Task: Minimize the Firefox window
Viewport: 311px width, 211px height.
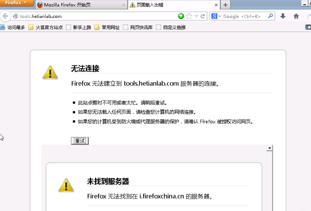Action: coord(304,3)
